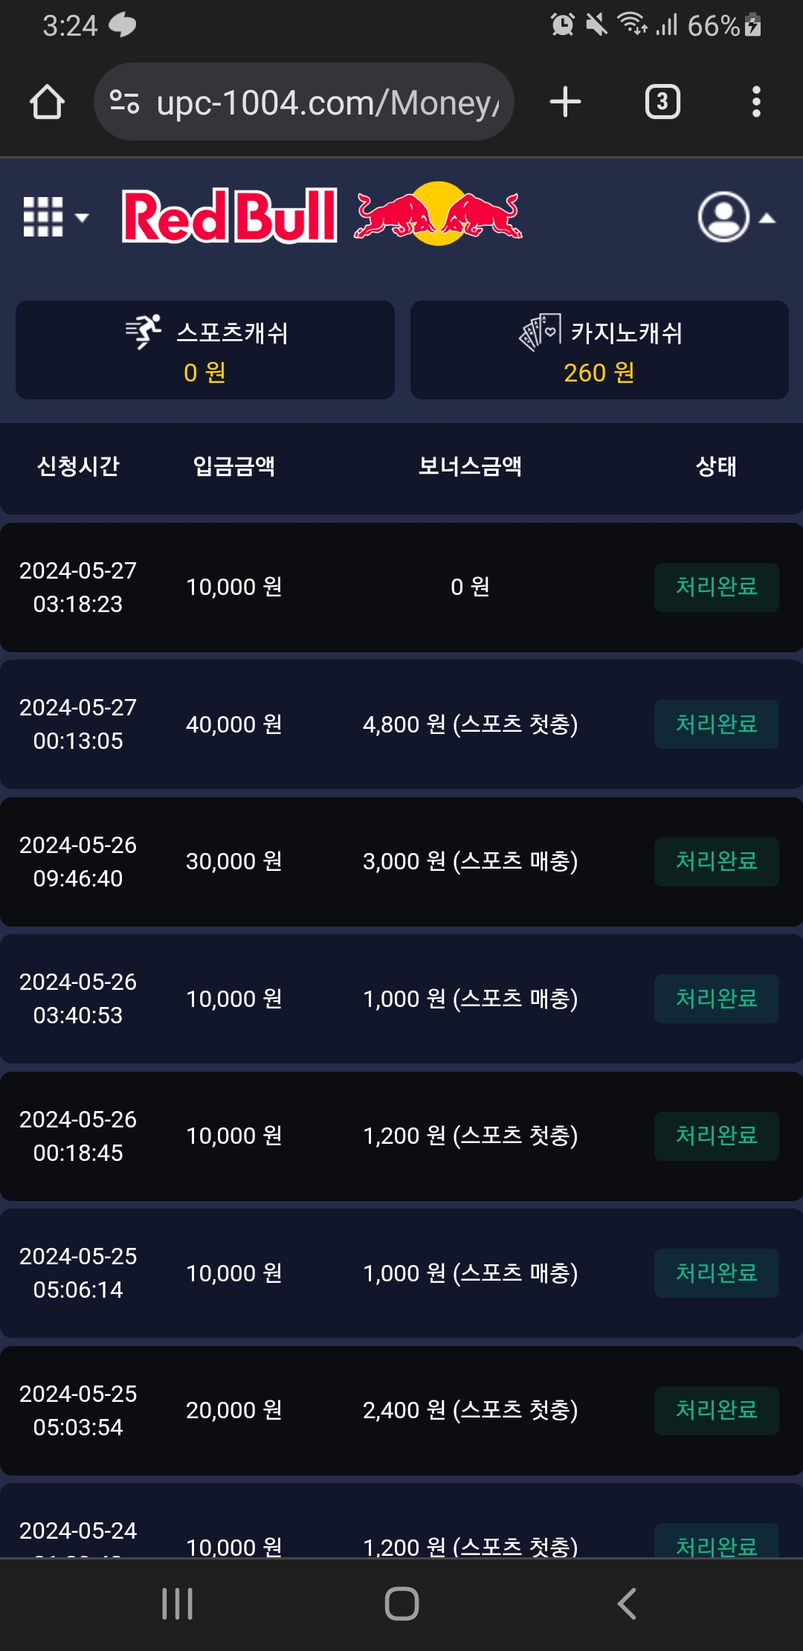Expand the arrow beside the grid menu

(83, 218)
